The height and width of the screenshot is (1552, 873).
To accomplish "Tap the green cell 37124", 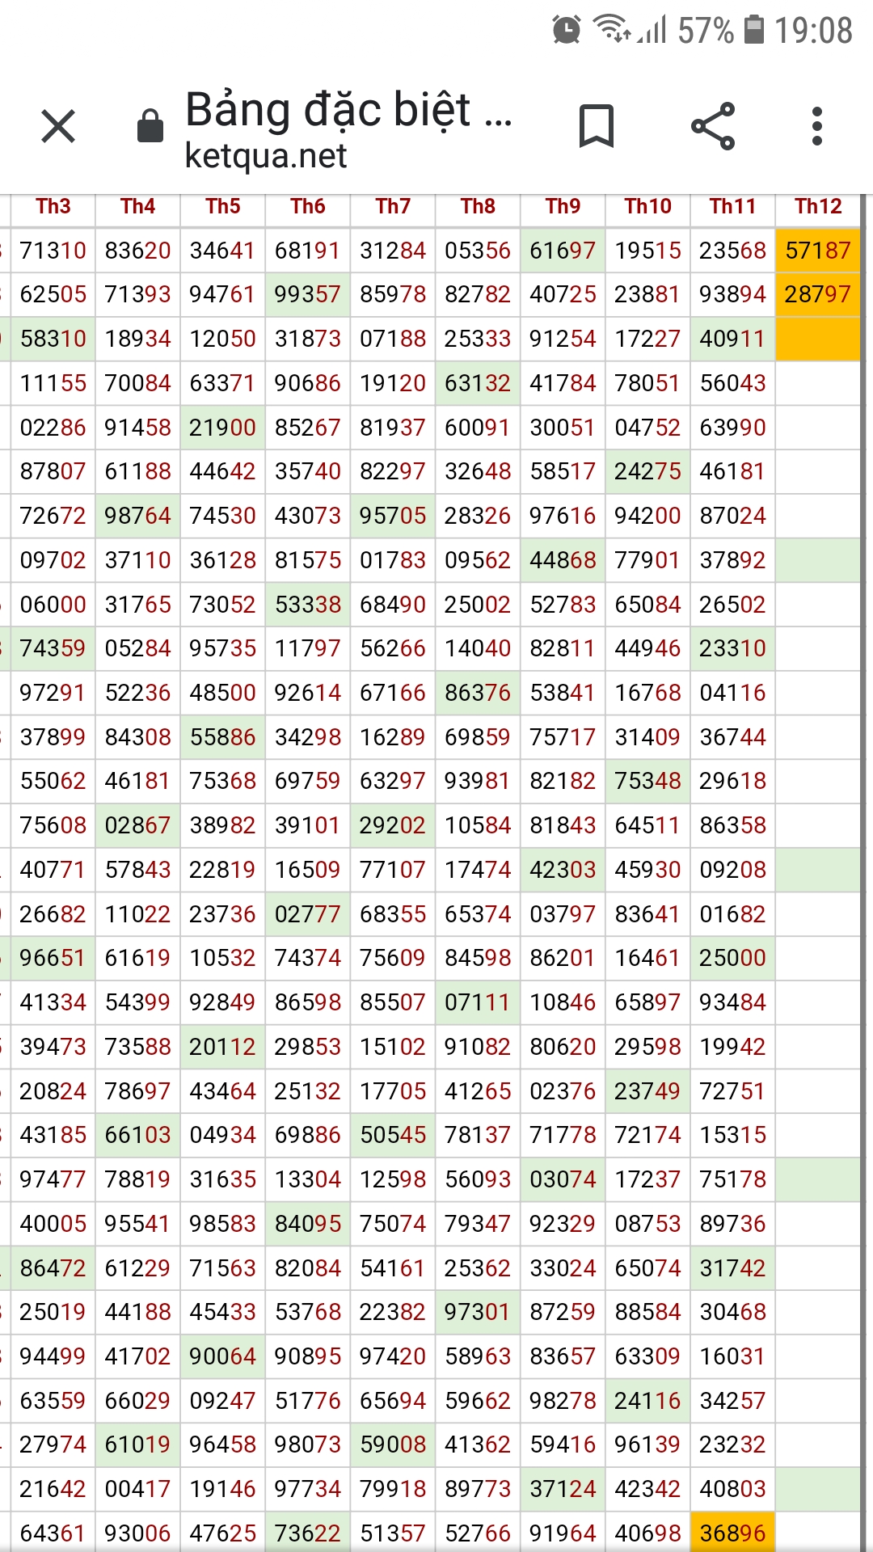I will coord(563,1489).
